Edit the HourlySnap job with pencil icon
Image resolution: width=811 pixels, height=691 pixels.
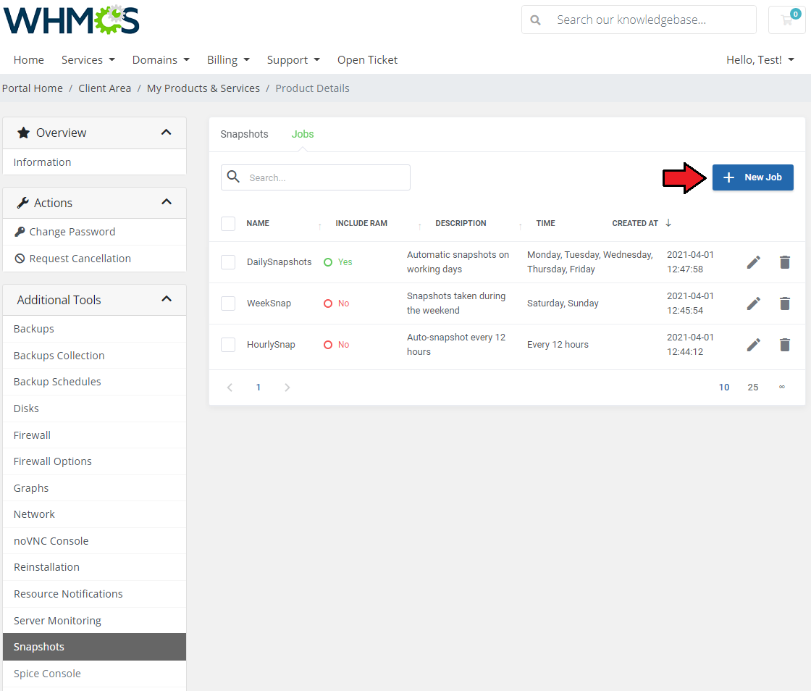click(x=754, y=345)
